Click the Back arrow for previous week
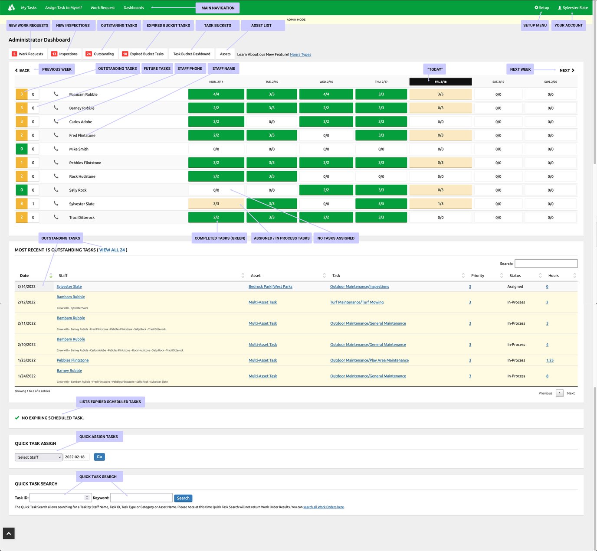 pyautogui.click(x=16, y=70)
